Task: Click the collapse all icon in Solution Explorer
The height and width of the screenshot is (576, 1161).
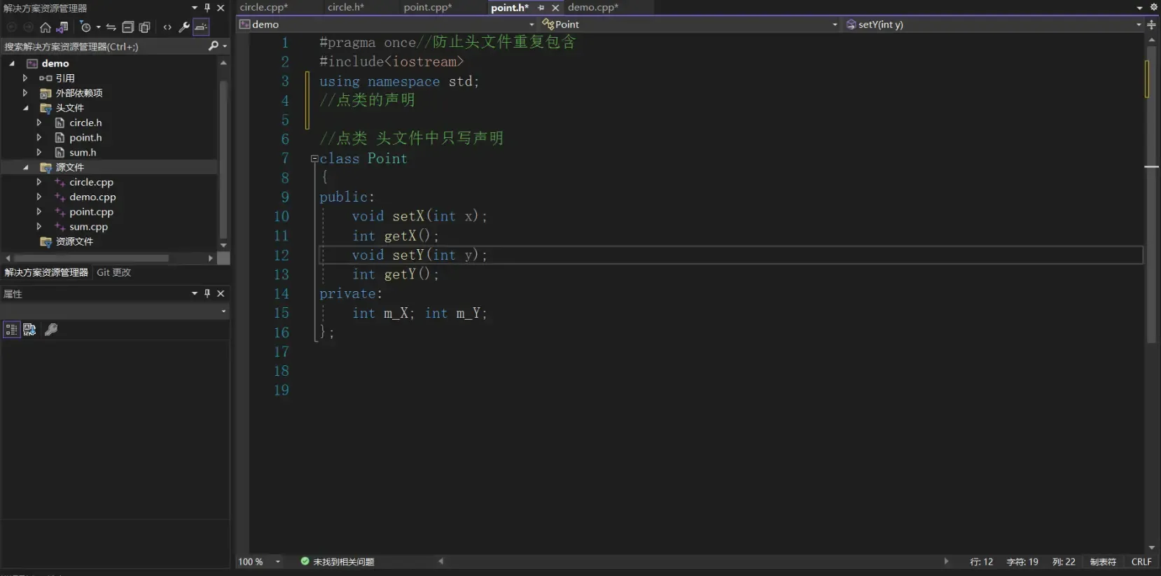Action: tap(128, 27)
